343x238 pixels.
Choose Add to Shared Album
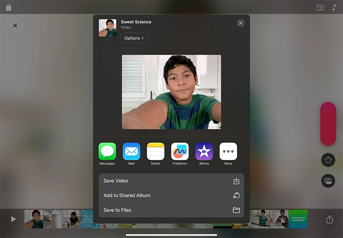coord(171,196)
